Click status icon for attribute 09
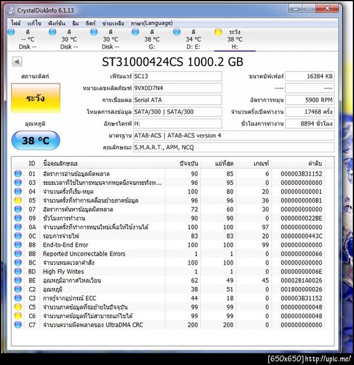354x365 pixels. [18, 218]
